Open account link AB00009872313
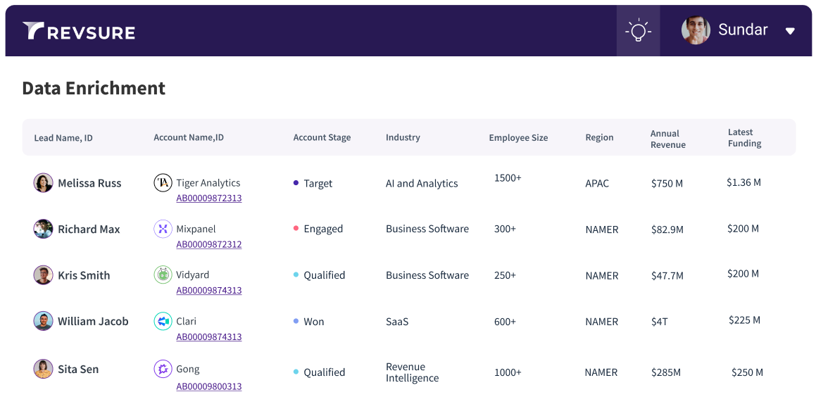Image resolution: width=816 pixels, height=416 pixels. (x=208, y=198)
